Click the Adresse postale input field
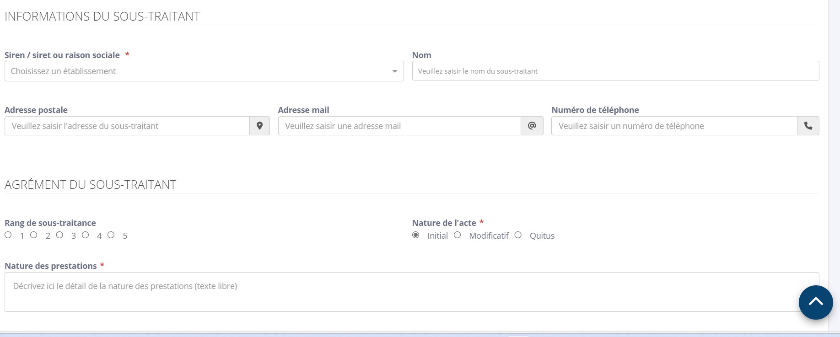 coord(127,126)
